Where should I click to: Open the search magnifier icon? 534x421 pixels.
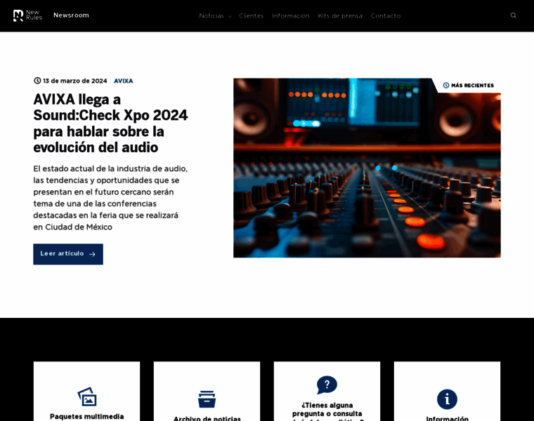(513, 15)
